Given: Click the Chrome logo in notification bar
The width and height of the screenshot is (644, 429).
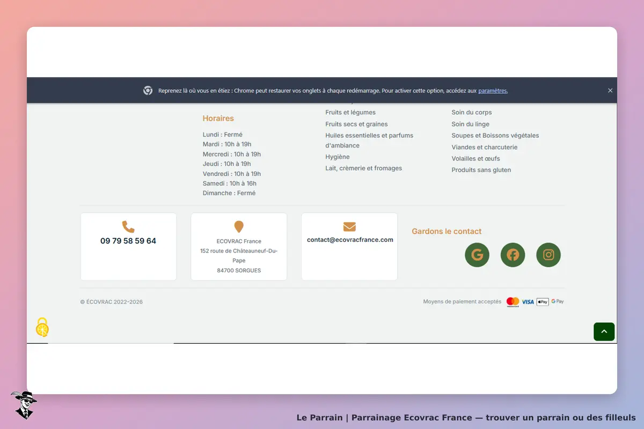Looking at the screenshot, I should (148, 91).
